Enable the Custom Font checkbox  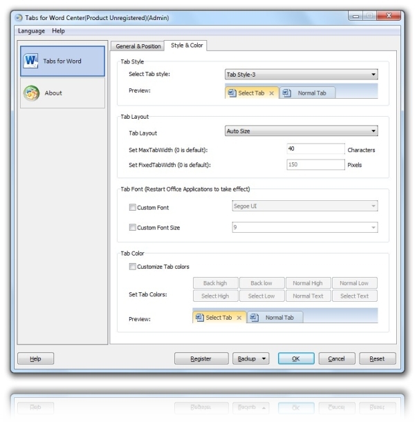click(132, 207)
